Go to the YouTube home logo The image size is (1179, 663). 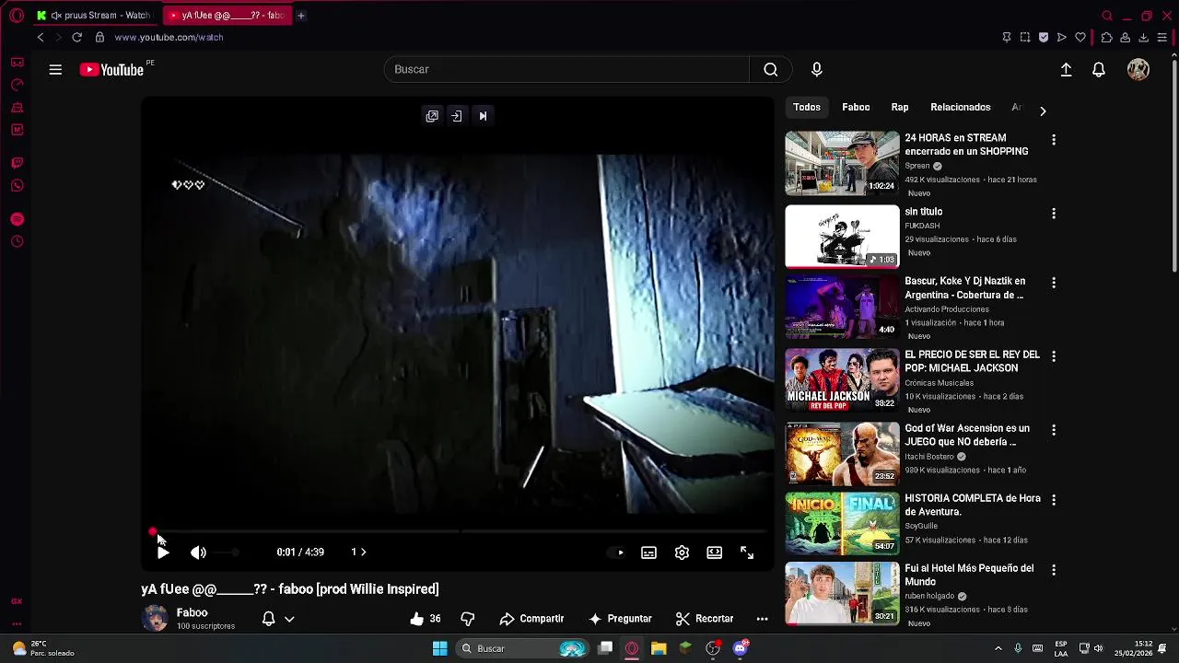coord(111,70)
